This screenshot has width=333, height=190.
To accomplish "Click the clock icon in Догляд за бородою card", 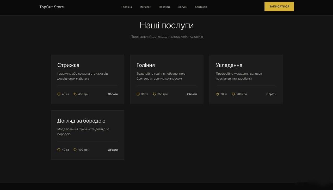I will click(59, 150).
